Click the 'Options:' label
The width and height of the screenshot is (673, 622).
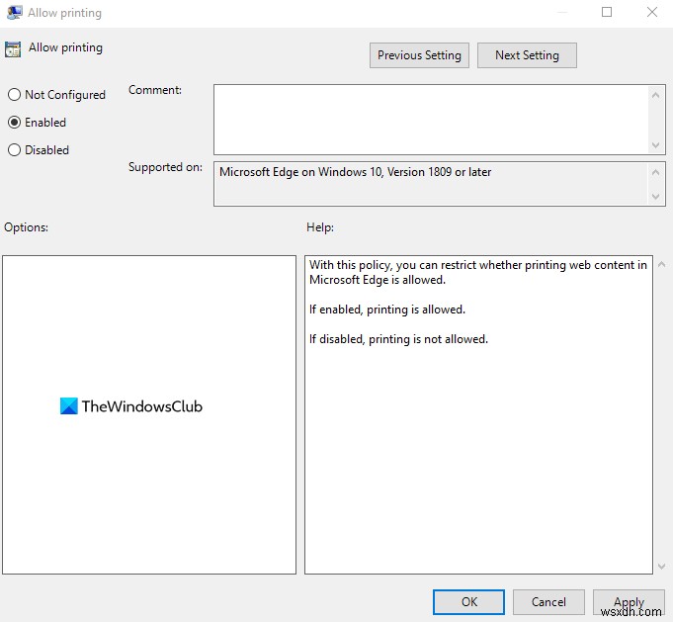pyautogui.click(x=26, y=227)
